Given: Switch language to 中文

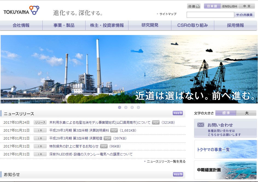Looking at the screenshot, I should (x=247, y=6).
